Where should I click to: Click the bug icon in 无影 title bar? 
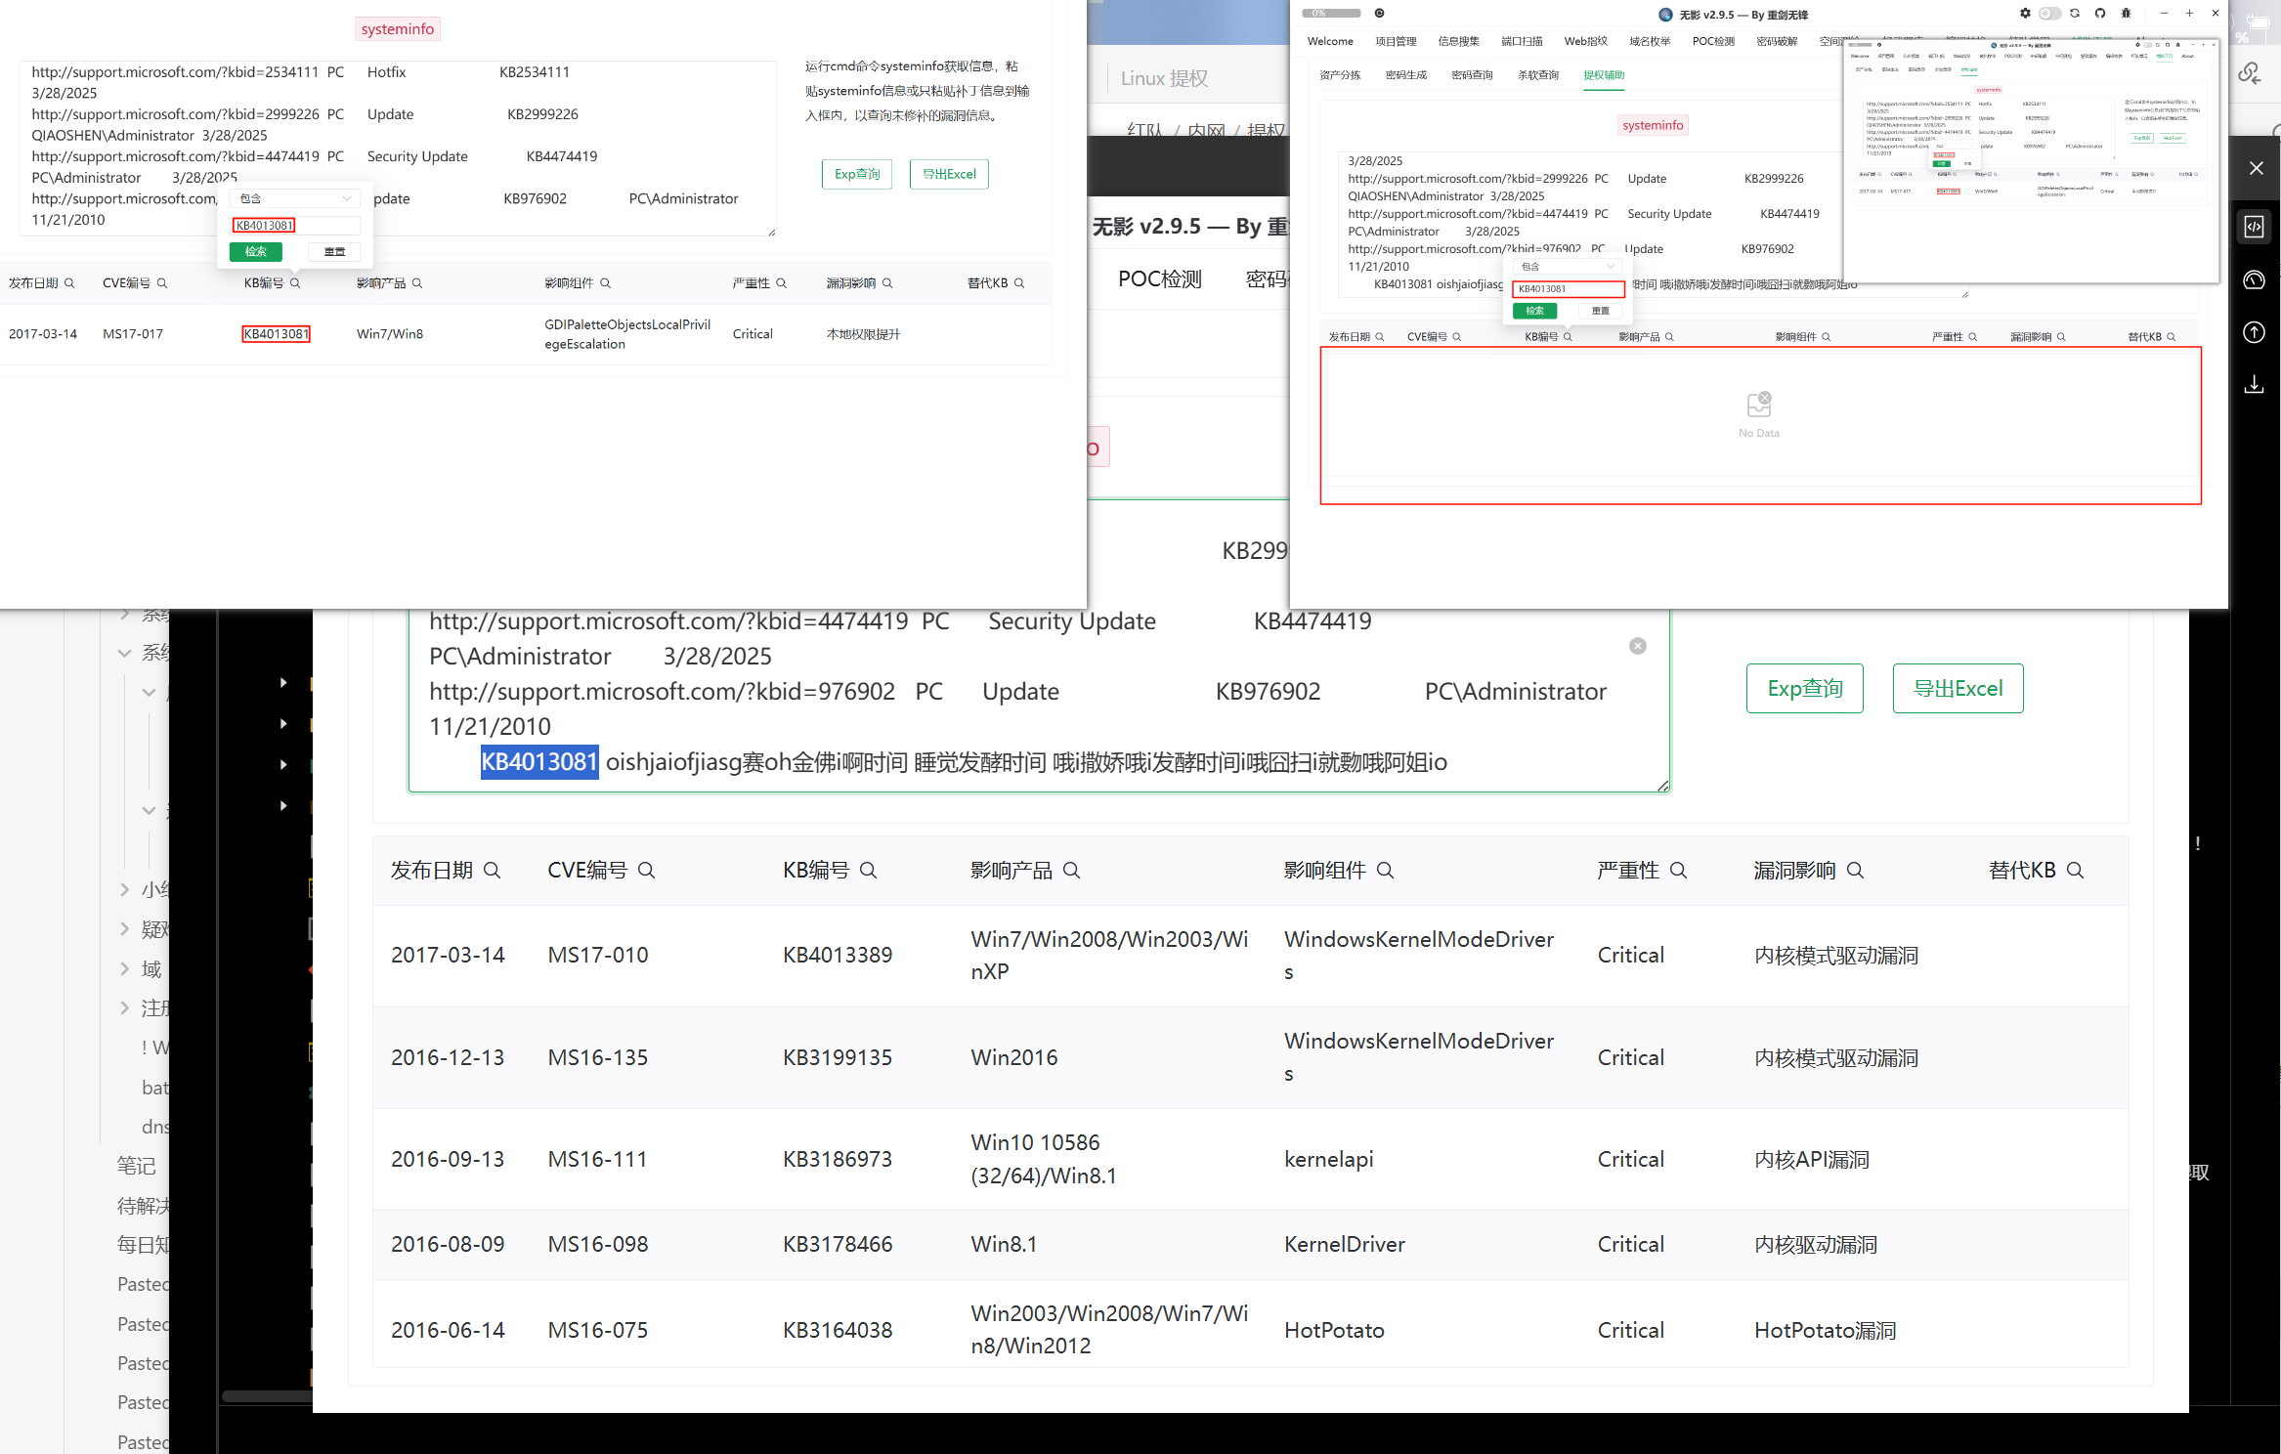point(2126,14)
